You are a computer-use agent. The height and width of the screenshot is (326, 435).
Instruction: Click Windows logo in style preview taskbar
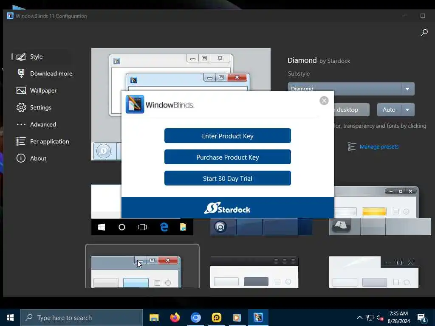102,228
